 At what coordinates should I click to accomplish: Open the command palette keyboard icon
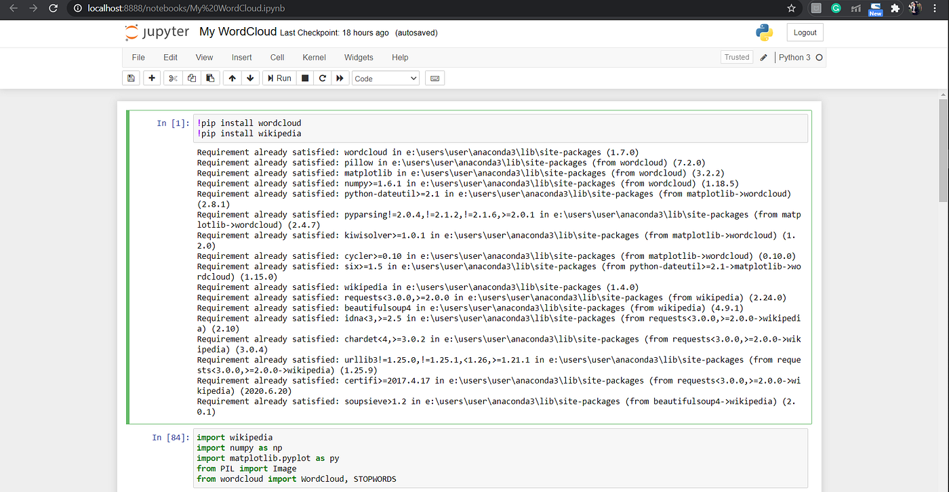click(435, 78)
